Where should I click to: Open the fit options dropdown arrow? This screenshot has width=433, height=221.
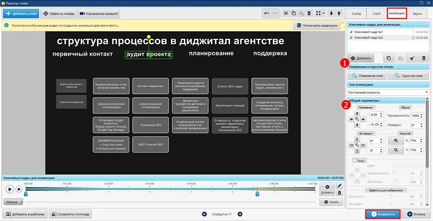(323, 13)
